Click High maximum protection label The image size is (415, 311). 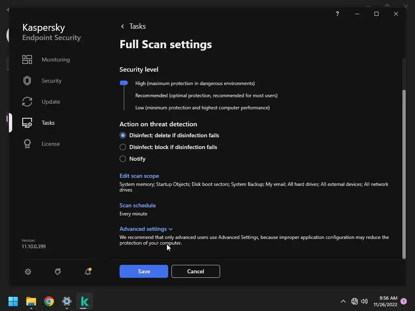pos(195,83)
